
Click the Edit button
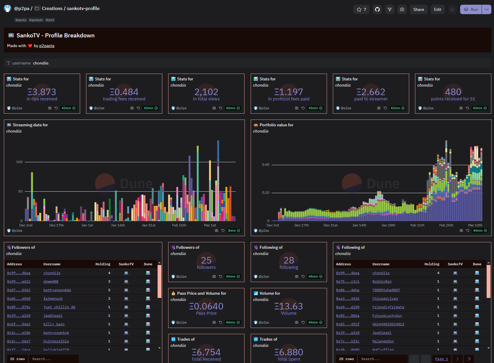click(x=438, y=9)
